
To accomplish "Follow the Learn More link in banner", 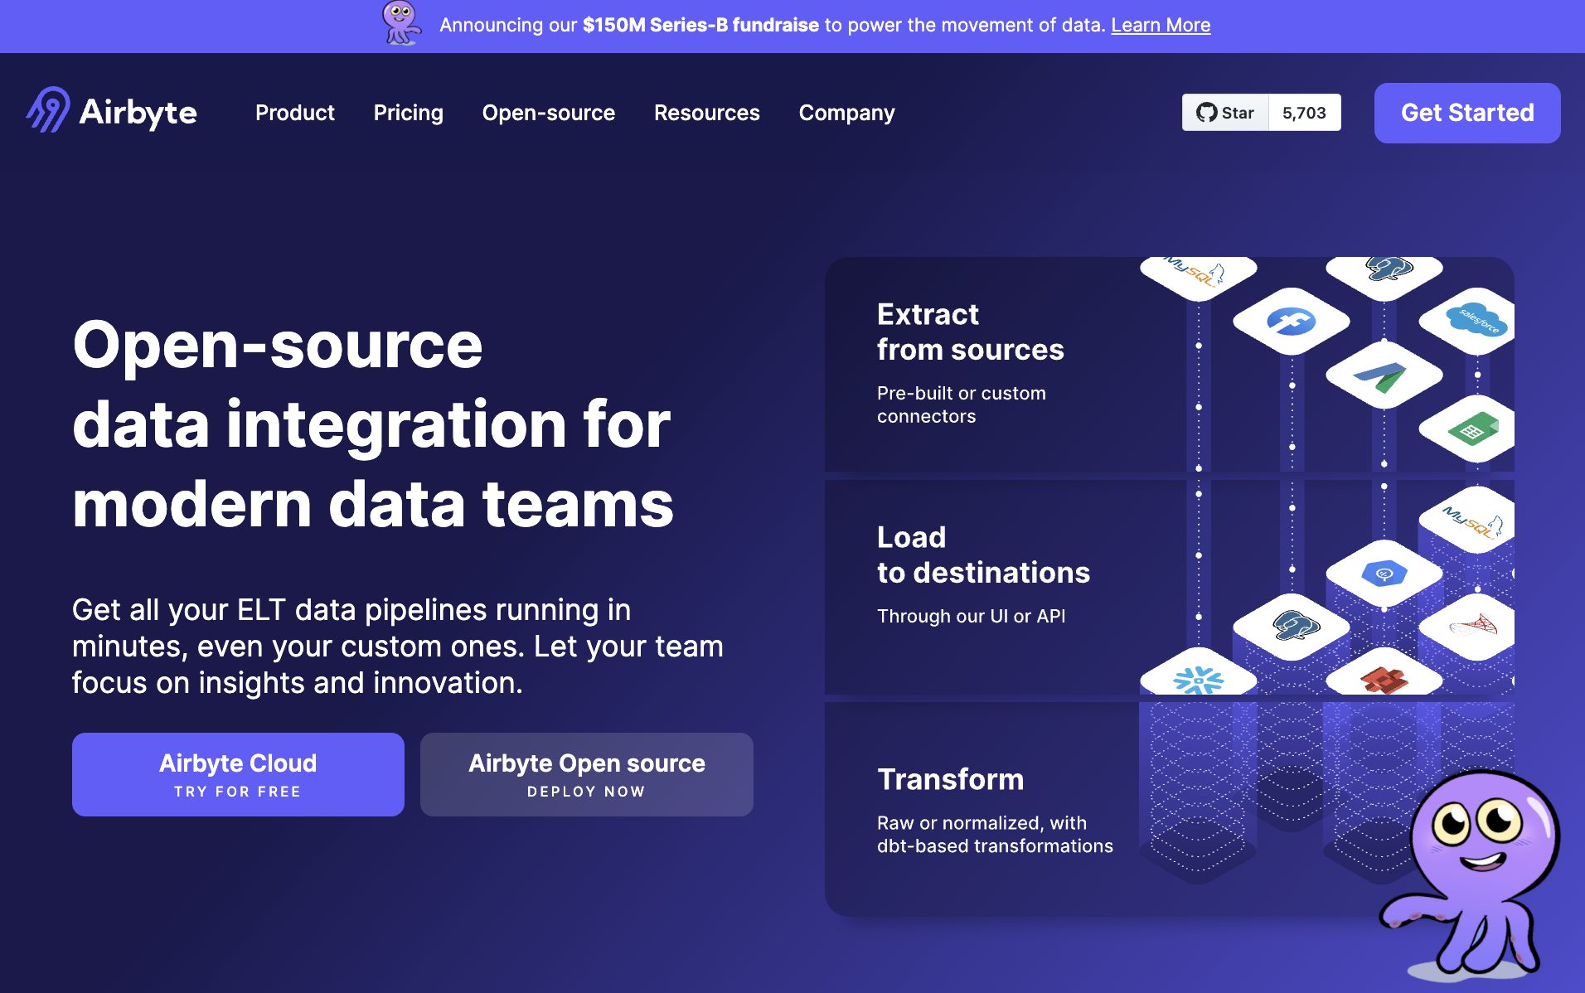I will [x=1161, y=25].
